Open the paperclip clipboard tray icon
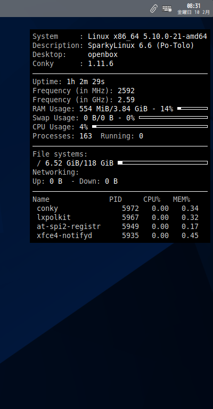This screenshot has height=409, width=213. click(153, 9)
